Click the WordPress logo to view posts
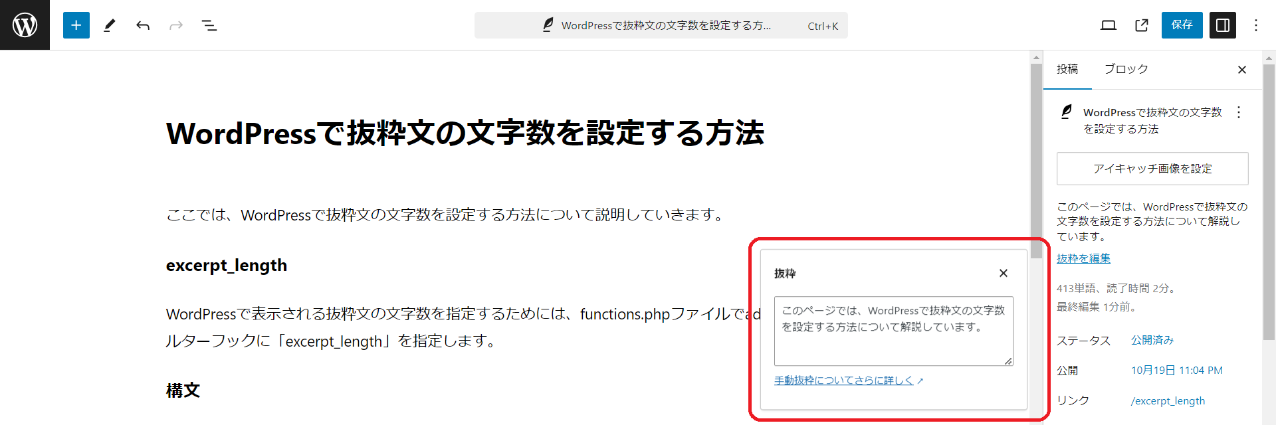Screen dimensions: 1276x425 click(x=25, y=25)
